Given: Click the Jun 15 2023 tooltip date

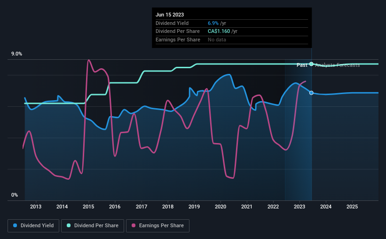Looking at the screenshot, I should point(170,15).
